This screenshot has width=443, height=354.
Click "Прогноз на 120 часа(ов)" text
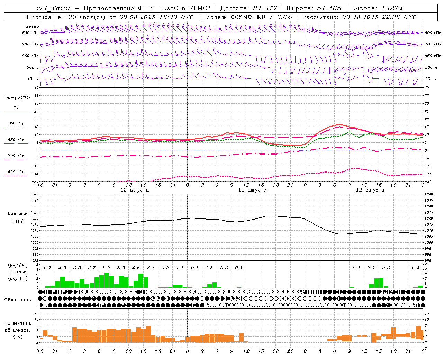tap(66, 17)
